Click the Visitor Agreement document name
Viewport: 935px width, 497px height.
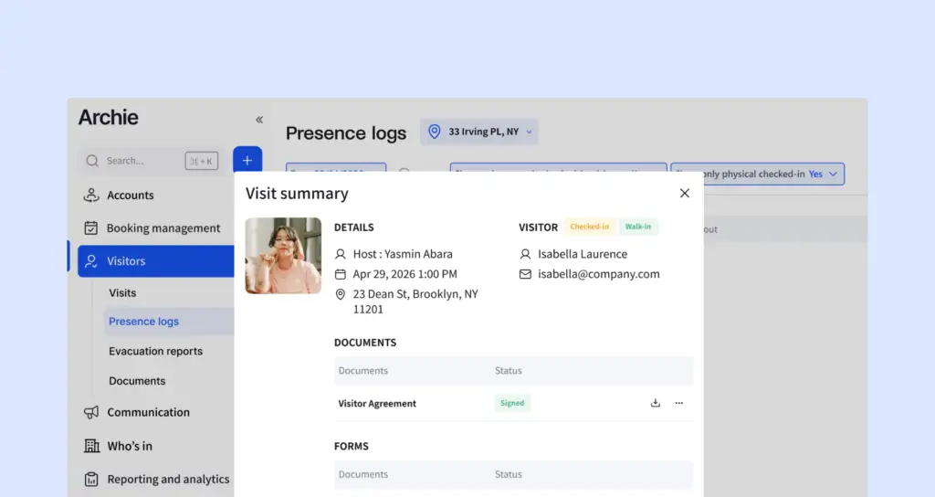377,404
